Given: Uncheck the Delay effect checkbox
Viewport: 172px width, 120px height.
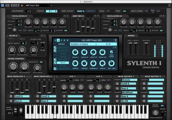Looking at the screenshot, I should coord(55,63).
